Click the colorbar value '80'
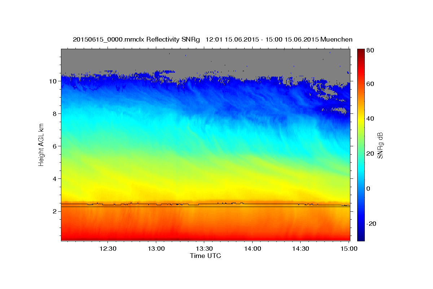This screenshot has height=289, width=433. point(371,51)
